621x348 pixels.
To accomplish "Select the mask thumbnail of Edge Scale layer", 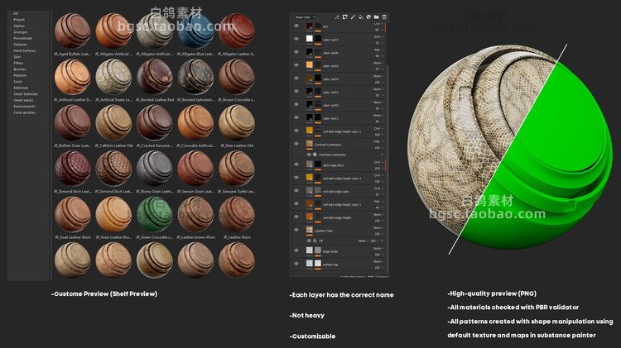I will pos(318,250).
